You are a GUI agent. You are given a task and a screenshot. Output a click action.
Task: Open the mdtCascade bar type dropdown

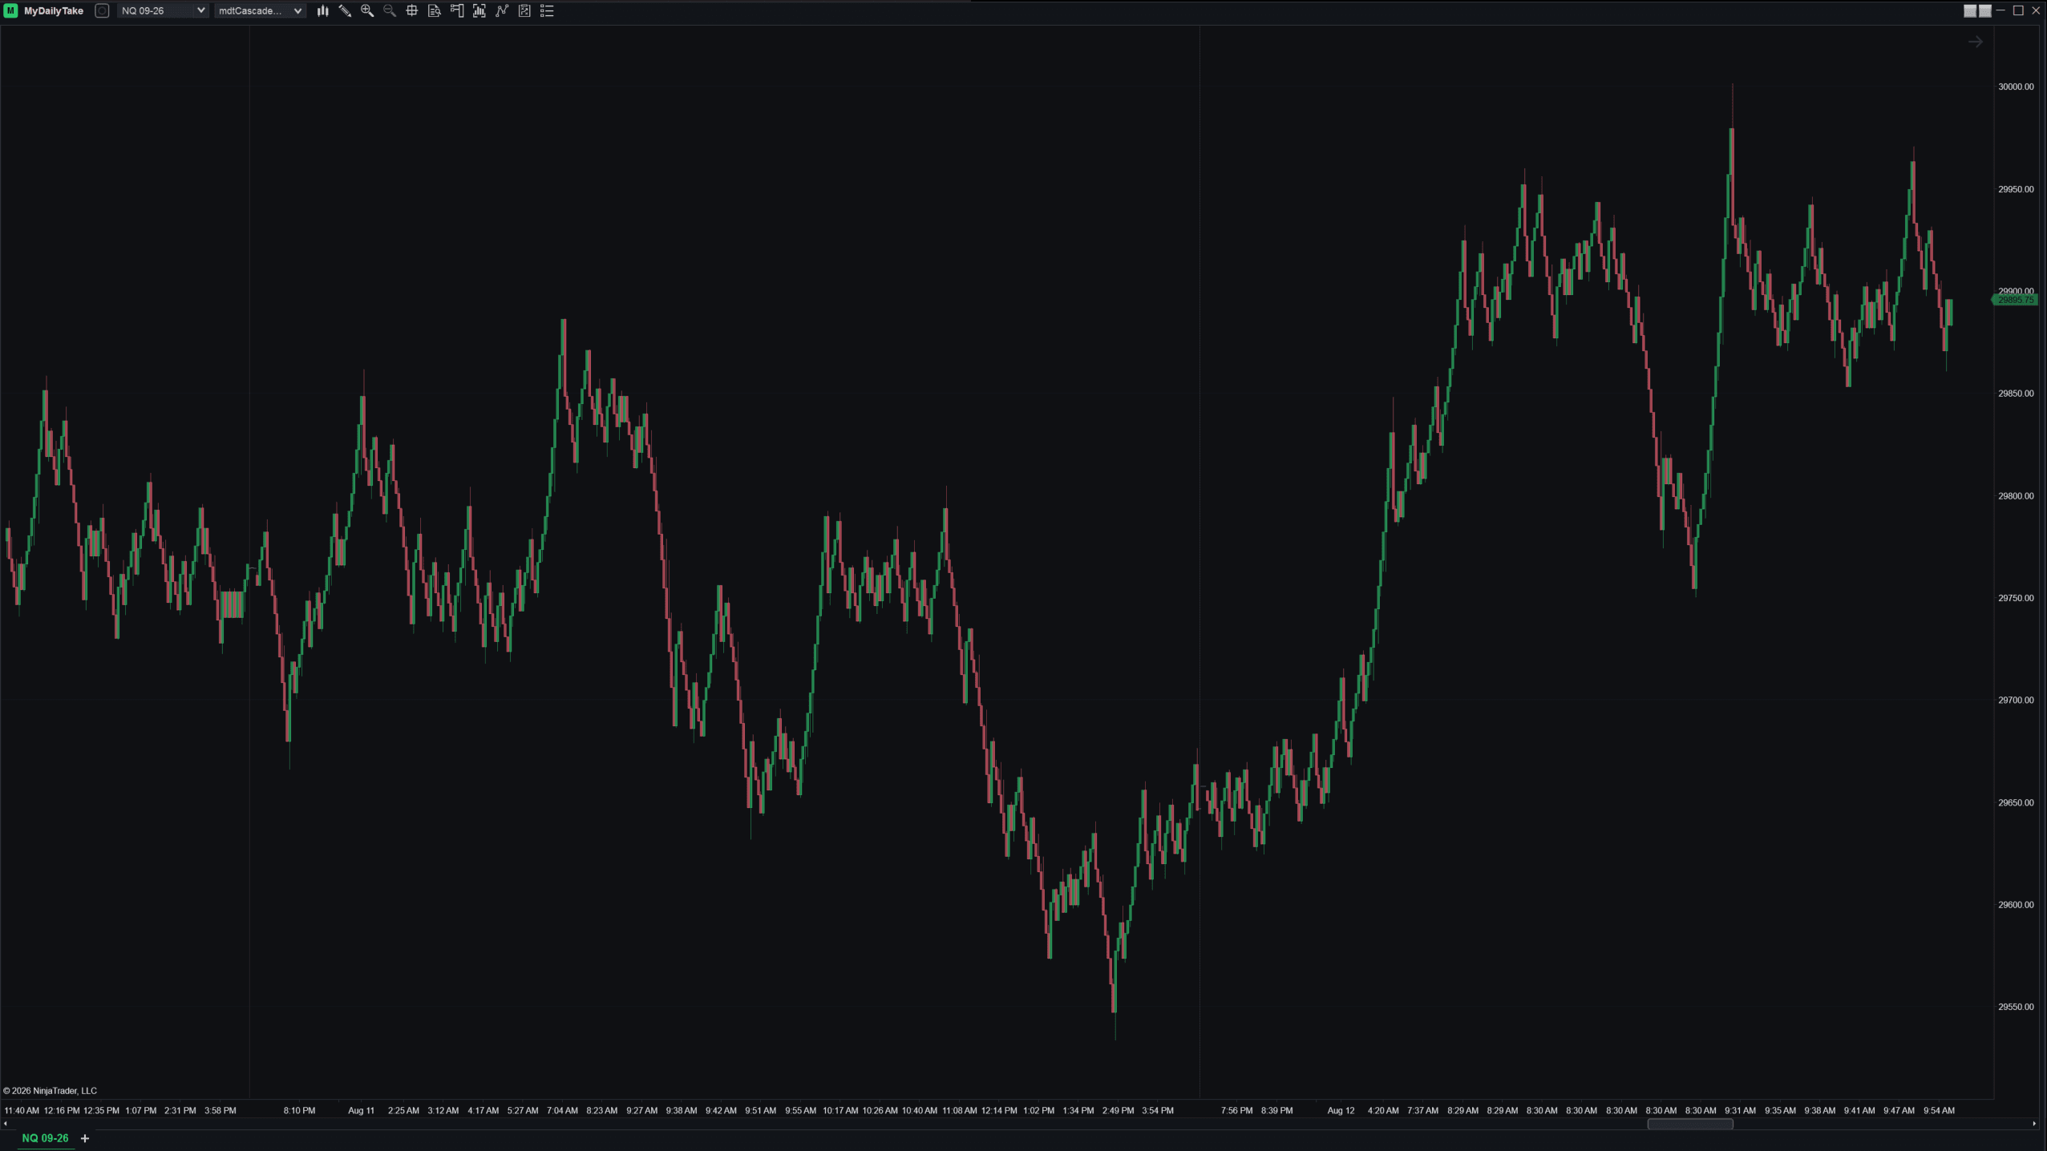pyautogui.click(x=260, y=10)
